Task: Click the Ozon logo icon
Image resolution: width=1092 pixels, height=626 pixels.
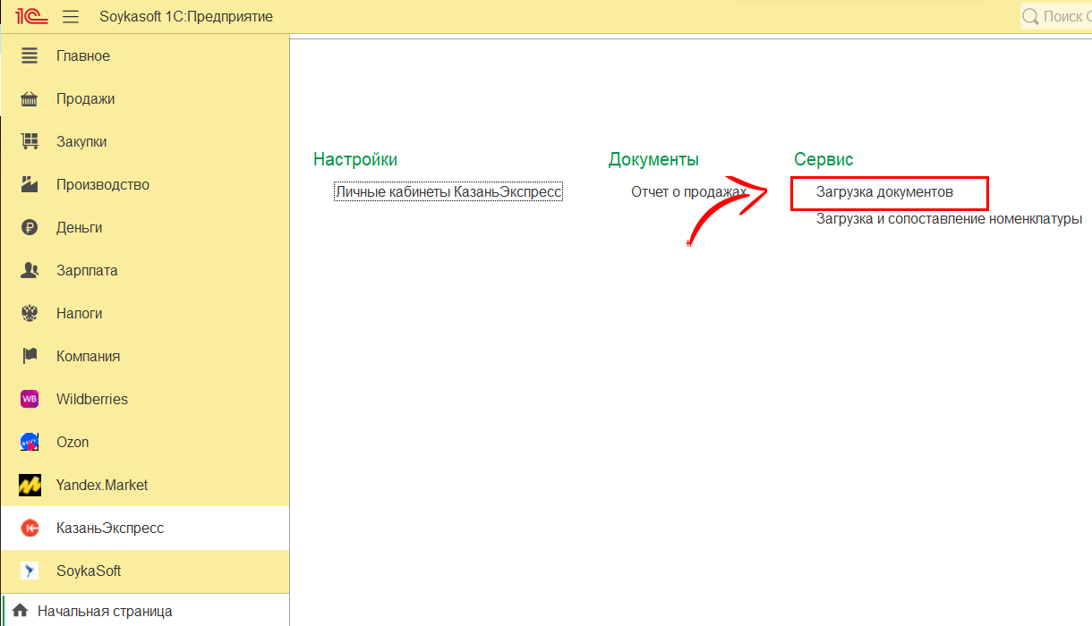Action: [x=30, y=442]
